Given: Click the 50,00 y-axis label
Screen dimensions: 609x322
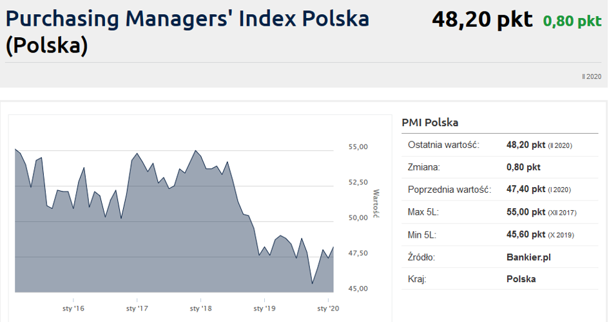Looking at the screenshot, I should pos(357,217).
